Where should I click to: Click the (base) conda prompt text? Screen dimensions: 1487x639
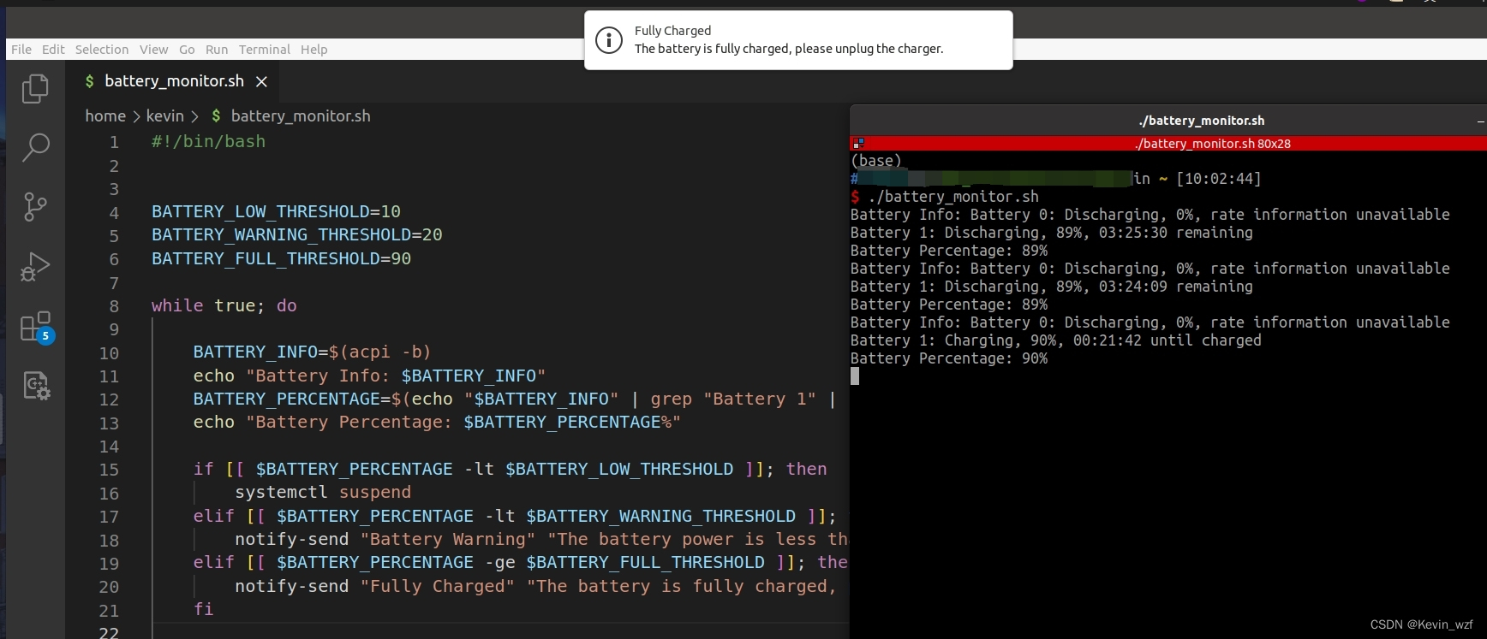[876, 161]
